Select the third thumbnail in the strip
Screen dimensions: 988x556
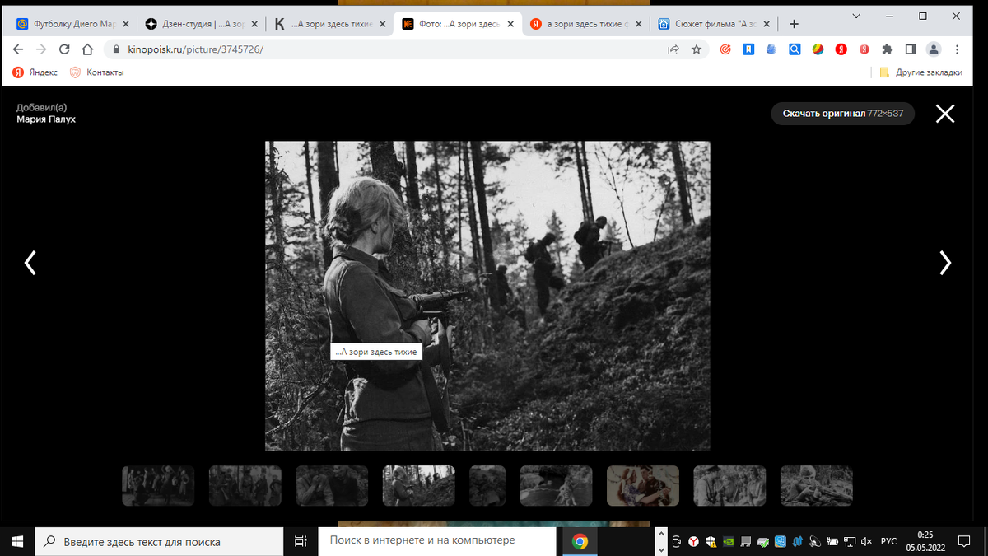point(332,486)
